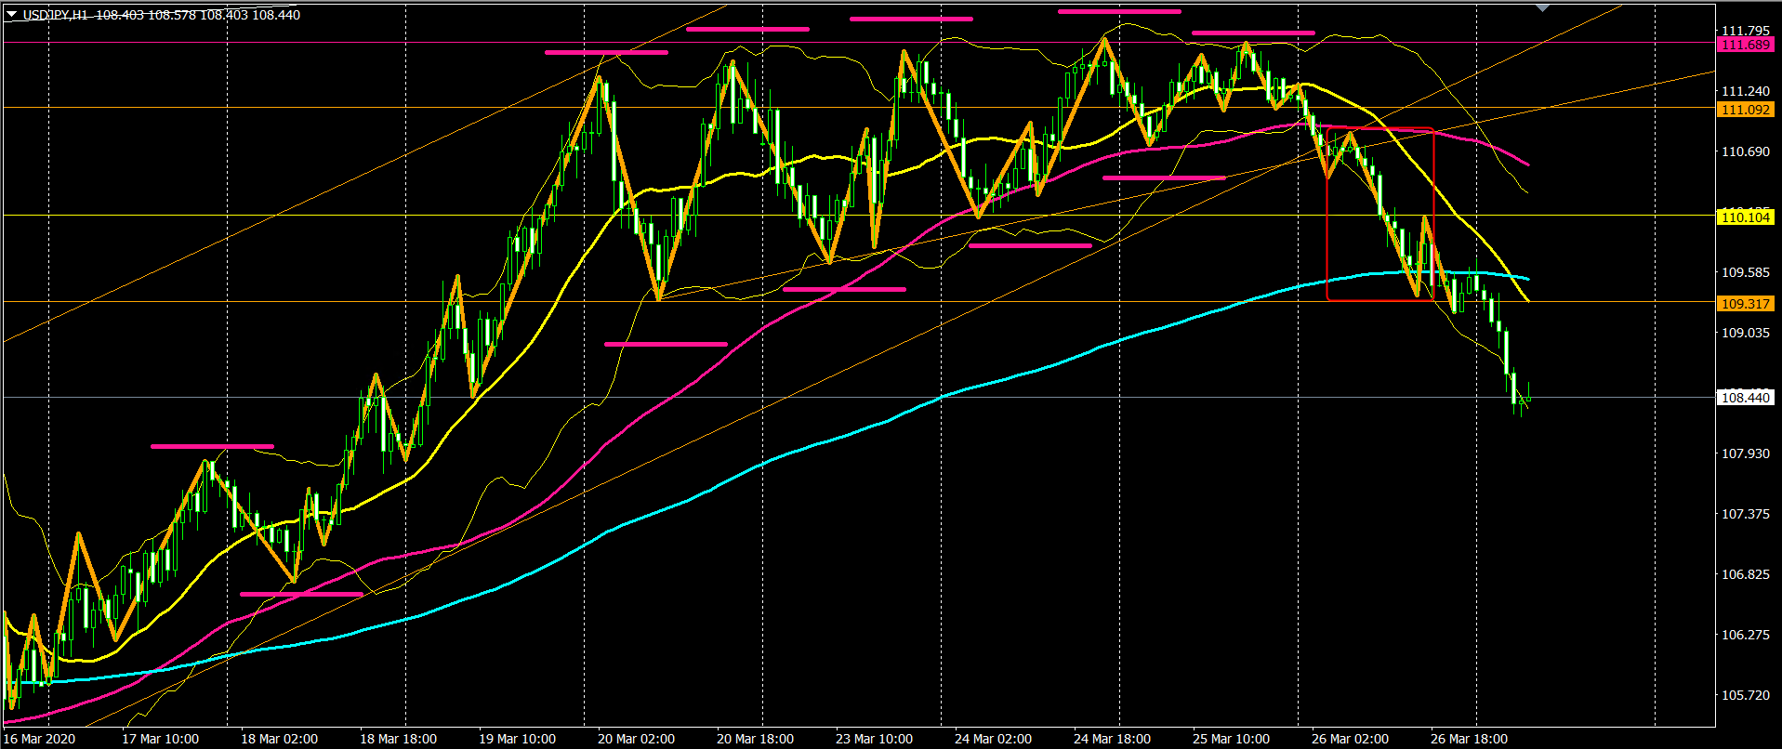The image size is (1782, 749).
Task: Click the 110.690 price scale value
Action: 1746,151
